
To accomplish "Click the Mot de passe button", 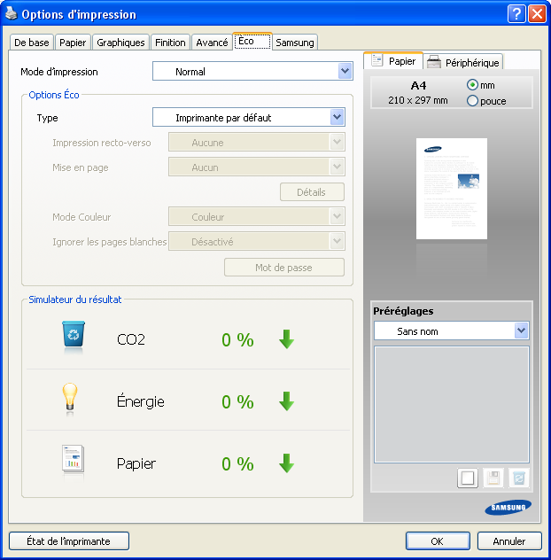I will (284, 267).
